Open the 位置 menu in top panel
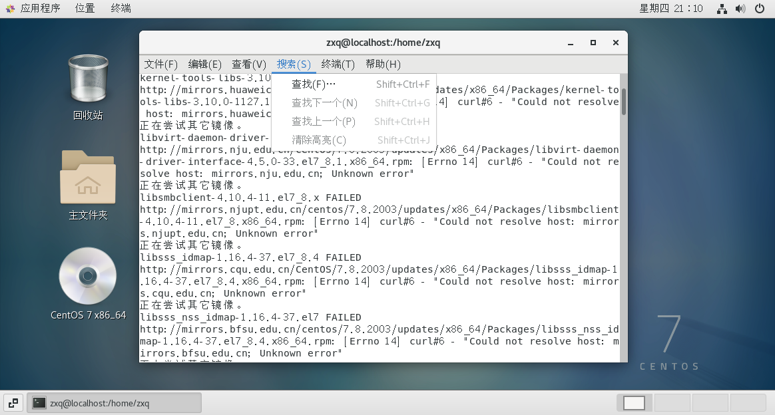The height and width of the screenshot is (415, 775). point(84,9)
